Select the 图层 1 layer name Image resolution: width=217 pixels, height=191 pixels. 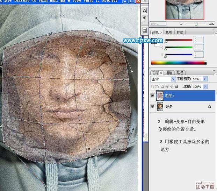(170, 96)
